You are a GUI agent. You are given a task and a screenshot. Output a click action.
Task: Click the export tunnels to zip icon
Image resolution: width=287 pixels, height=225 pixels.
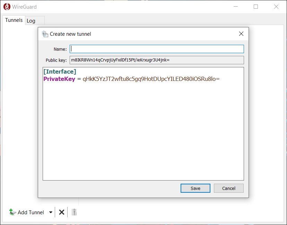(x=74, y=212)
